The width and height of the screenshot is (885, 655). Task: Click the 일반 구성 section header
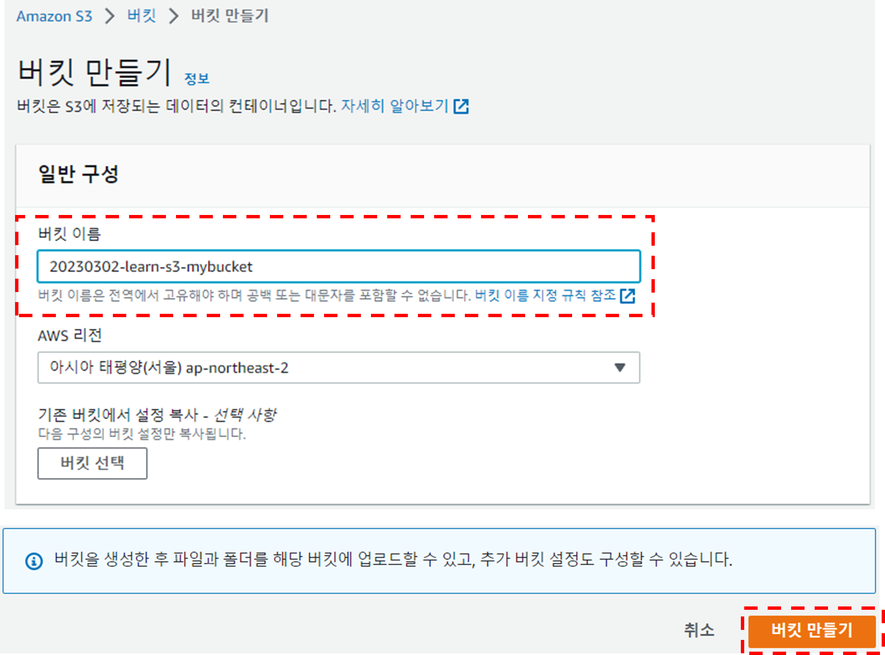tap(78, 174)
